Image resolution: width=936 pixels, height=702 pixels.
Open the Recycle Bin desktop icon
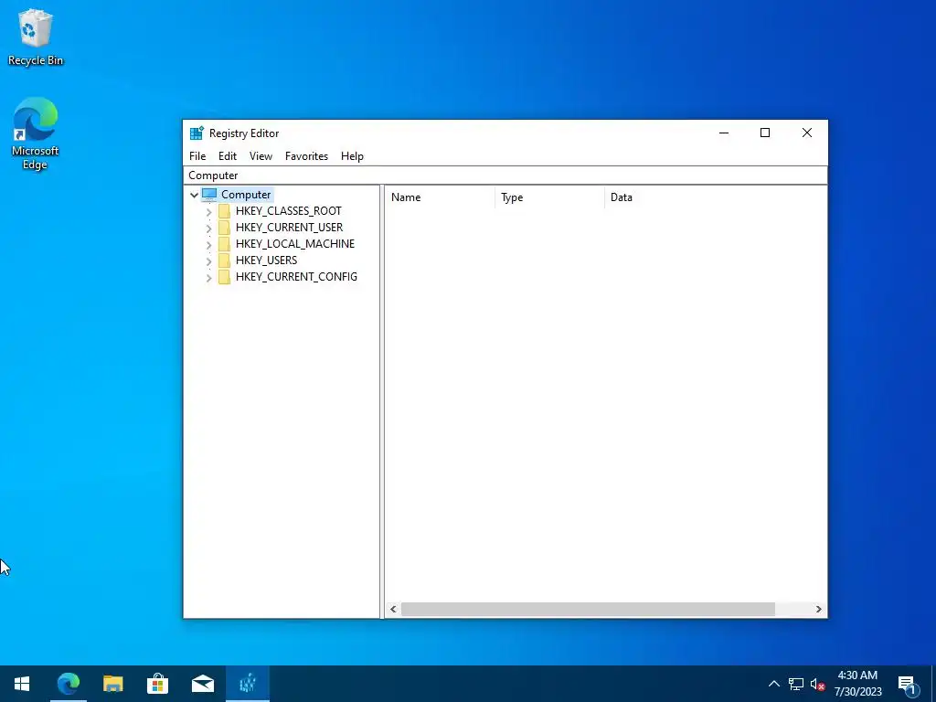(36, 37)
